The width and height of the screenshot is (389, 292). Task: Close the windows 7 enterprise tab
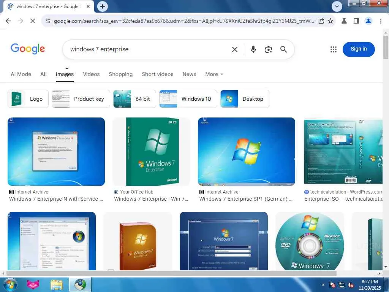click(88, 6)
